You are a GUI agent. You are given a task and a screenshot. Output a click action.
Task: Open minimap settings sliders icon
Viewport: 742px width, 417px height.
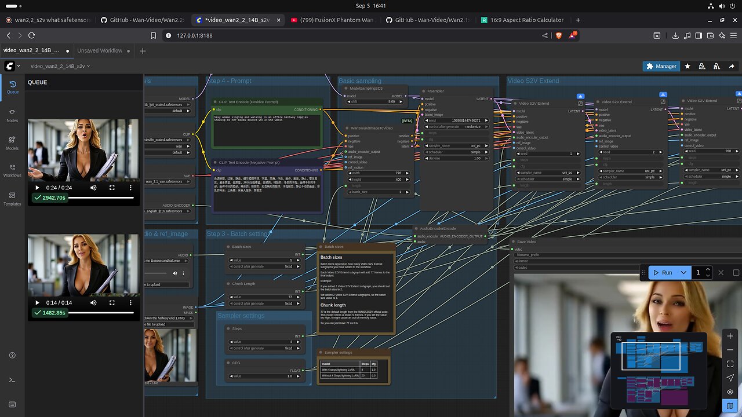(x=619, y=338)
